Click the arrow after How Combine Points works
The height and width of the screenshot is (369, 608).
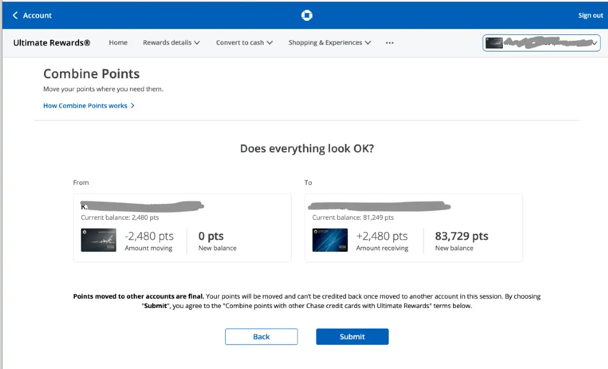[132, 105]
